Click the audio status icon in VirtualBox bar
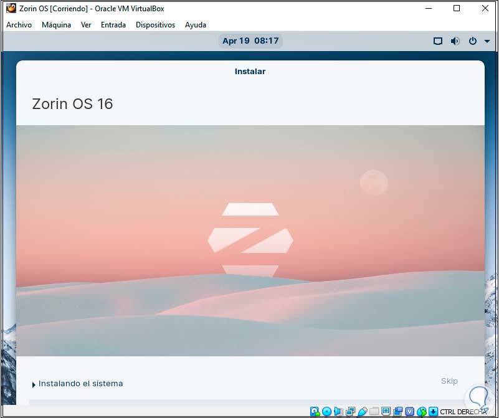Screen dimensions: 499x418 point(338,411)
